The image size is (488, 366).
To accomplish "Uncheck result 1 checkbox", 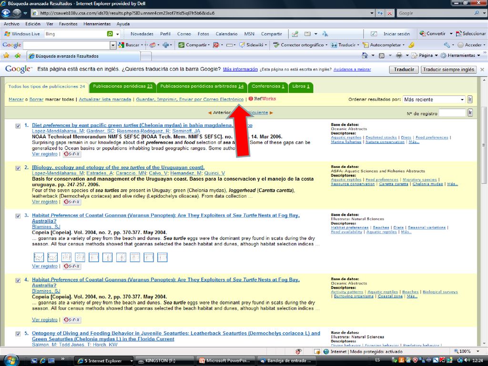I will click(x=18, y=126).
